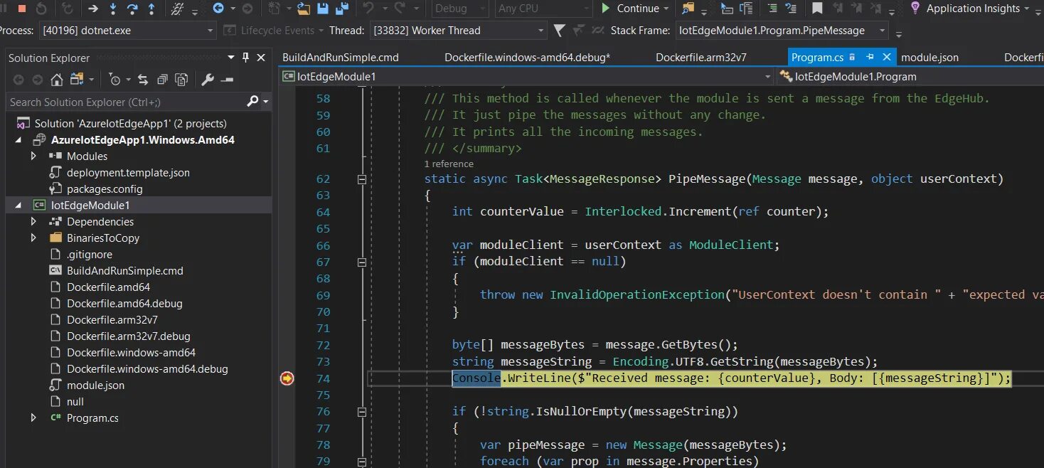The height and width of the screenshot is (468, 1044).
Task: Open the Debug configuration dropdown
Action: point(459,9)
